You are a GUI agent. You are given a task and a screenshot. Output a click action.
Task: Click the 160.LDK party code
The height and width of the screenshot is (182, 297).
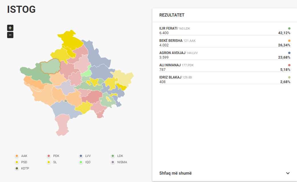(184, 28)
